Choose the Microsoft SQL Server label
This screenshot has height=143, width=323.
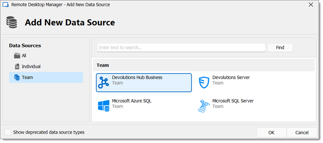233,101
